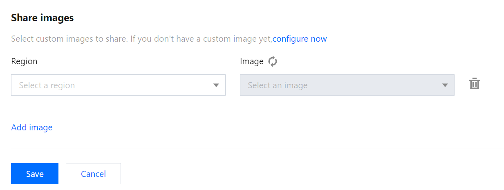
Task: Click the "Select custom images to share" description
Action: (69, 39)
